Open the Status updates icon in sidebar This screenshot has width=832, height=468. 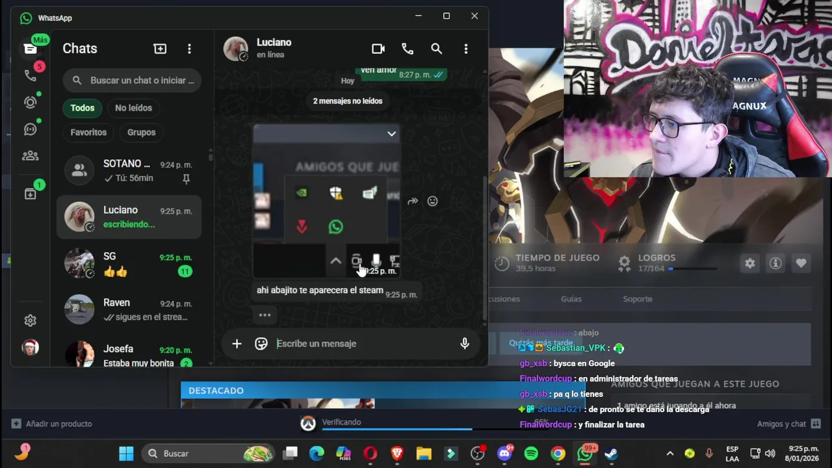tap(30, 102)
